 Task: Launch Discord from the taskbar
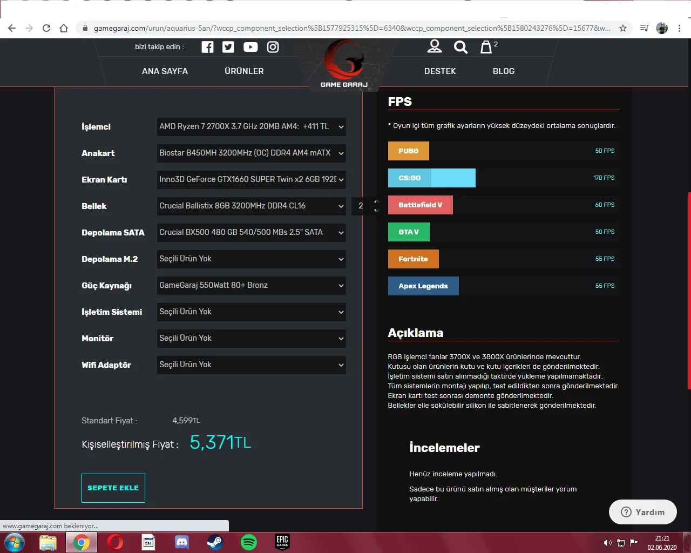point(182,542)
